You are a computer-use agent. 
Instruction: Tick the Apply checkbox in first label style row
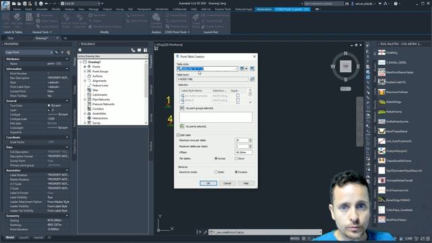click(x=238, y=96)
